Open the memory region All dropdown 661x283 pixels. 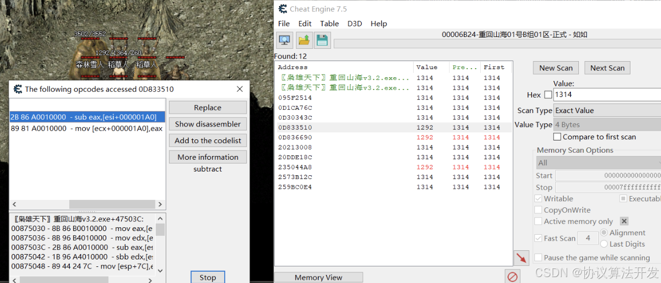(598, 162)
